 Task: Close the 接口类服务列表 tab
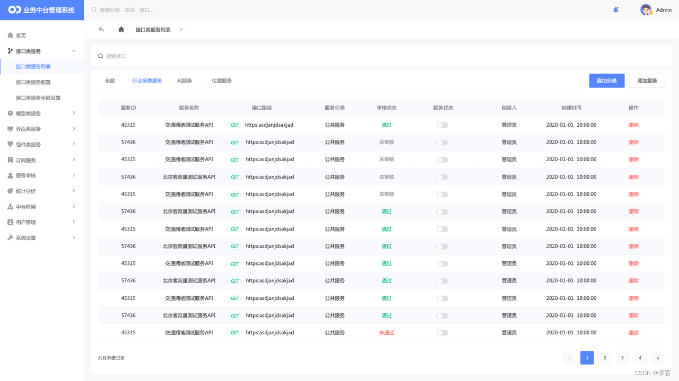point(181,30)
